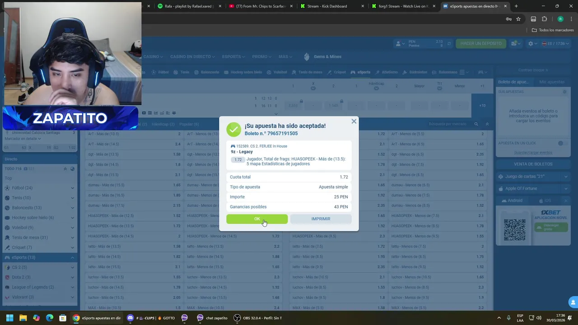Viewport: 578px width, 325px height.
Task: Open the messages envelope dropdown
Action: [516, 44]
